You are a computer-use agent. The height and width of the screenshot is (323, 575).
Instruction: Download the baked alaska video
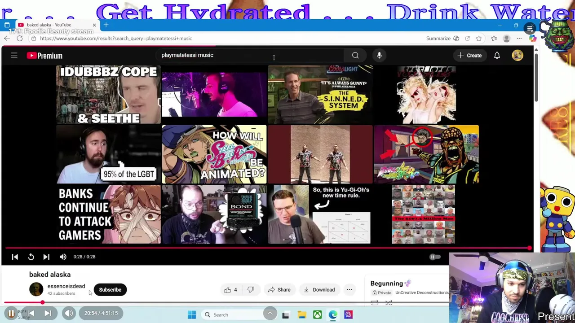pyautogui.click(x=319, y=290)
